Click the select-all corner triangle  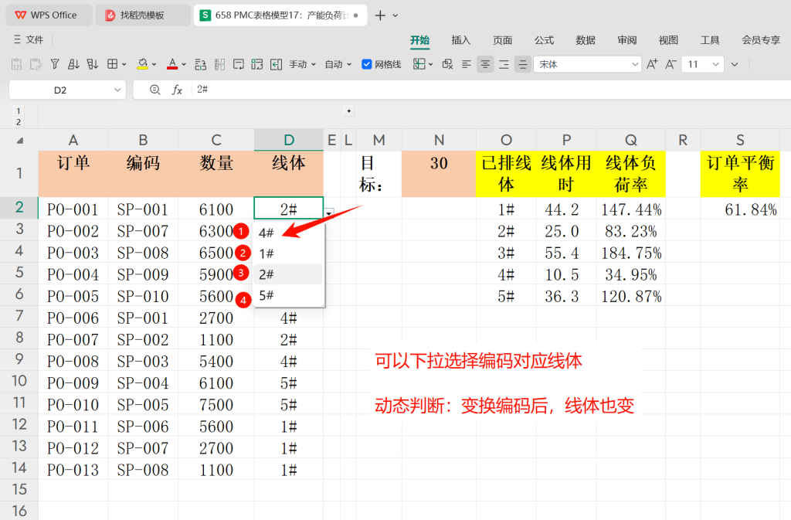pos(19,141)
